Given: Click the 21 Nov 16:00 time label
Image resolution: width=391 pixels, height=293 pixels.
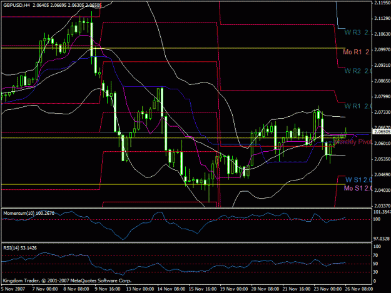Looking at the screenshot, I should tap(297, 289).
